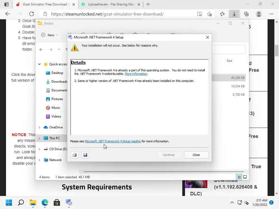Image resolution: width=279 pixels, height=209 pixels.
Task: Refresh the browser page
Action: [x=32, y=14]
